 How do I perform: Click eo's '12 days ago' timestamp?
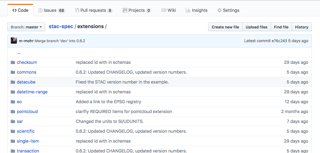point(296,102)
